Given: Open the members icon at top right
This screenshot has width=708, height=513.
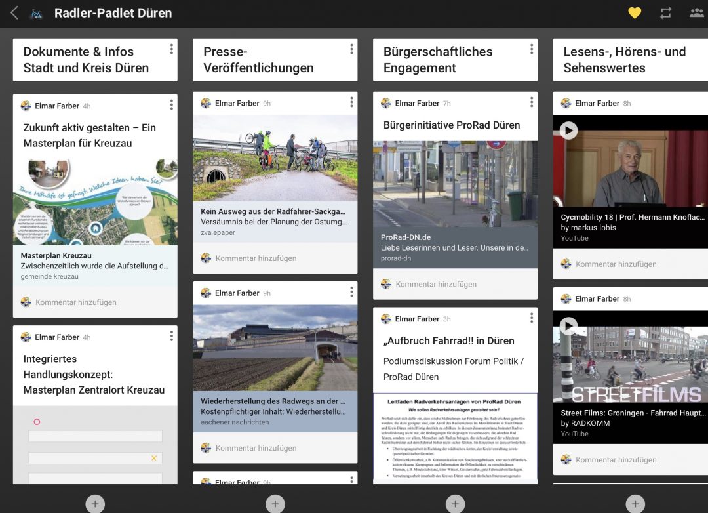Looking at the screenshot, I should point(696,13).
